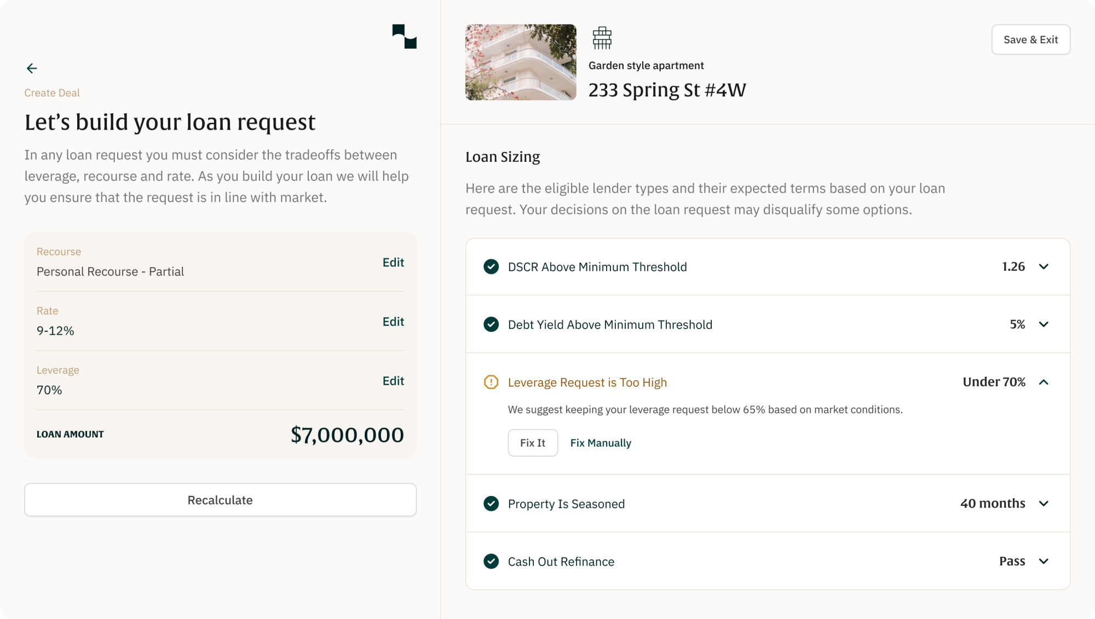The height and width of the screenshot is (619, 1095).
Task: Click the green checkmark beside Property Is Seasoned
Action: click(x=491, y=504)
